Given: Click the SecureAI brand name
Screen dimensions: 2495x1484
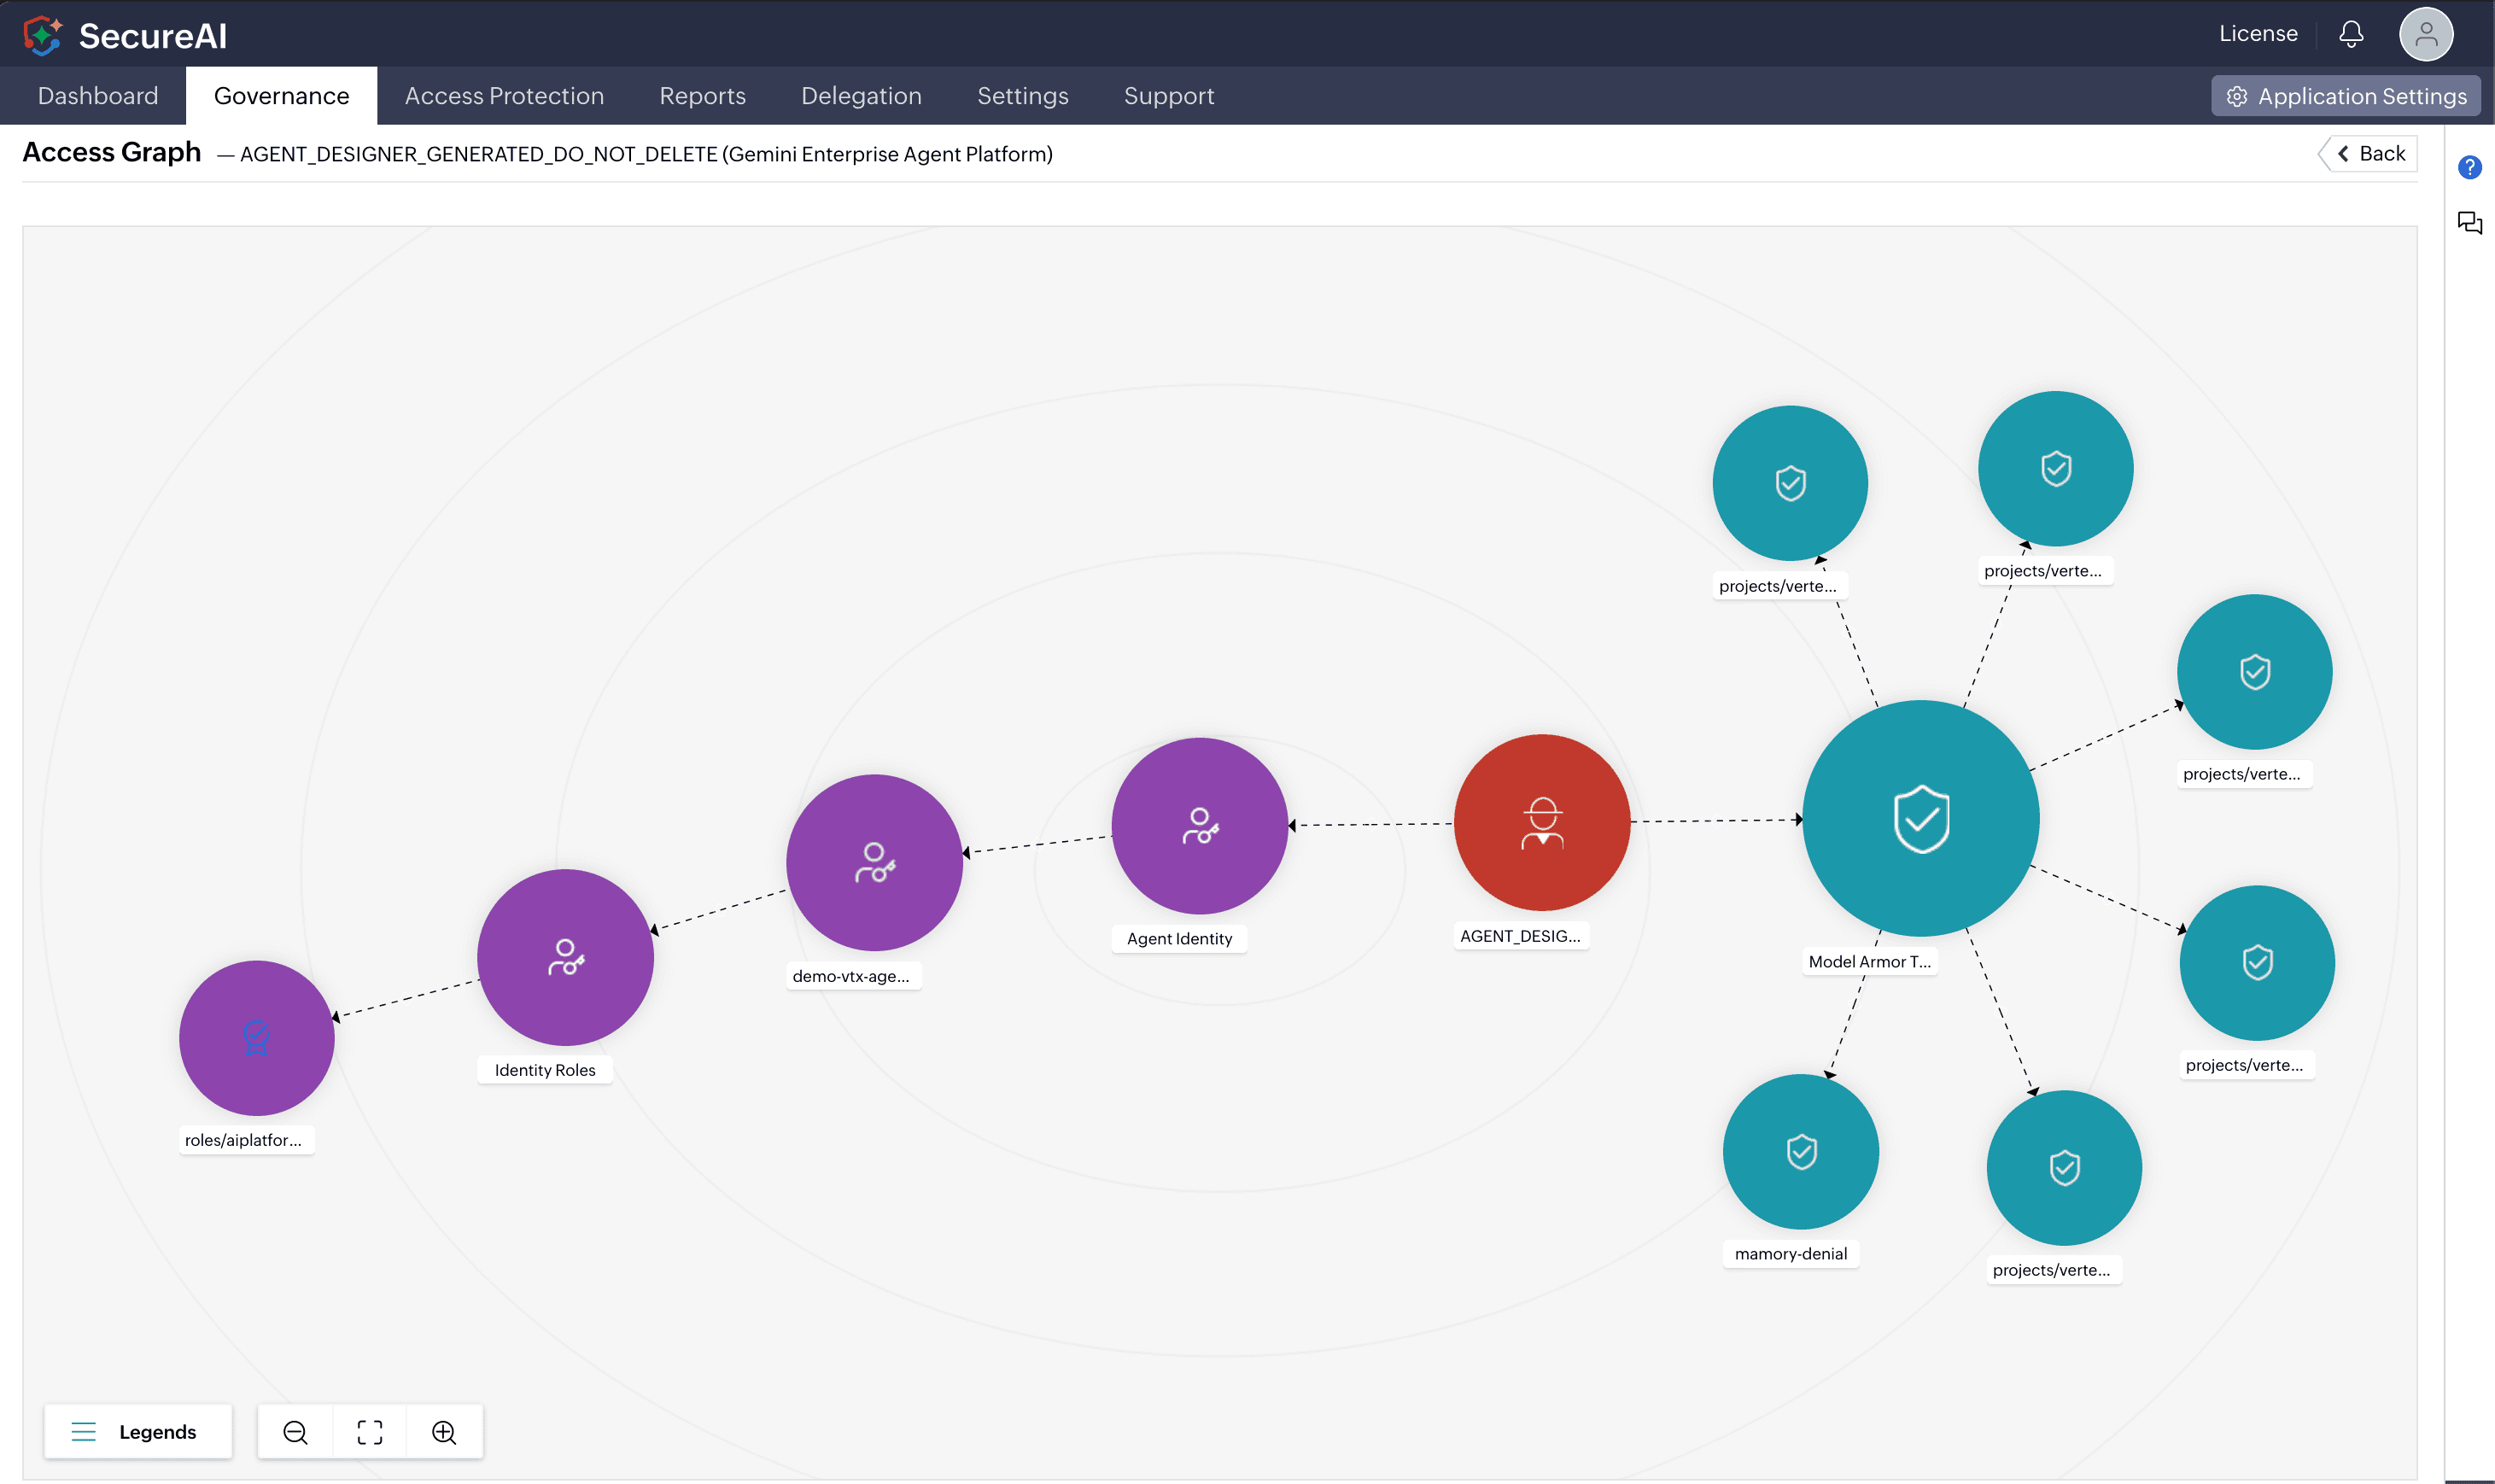Looking at the screenshot, I should point(153,36).
